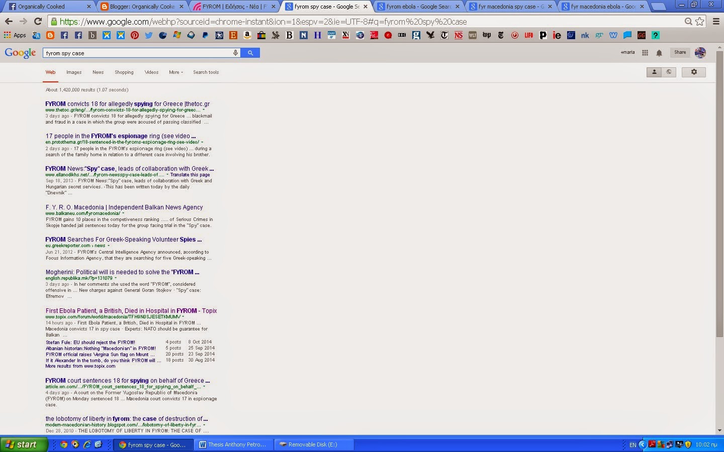Open 'FYROM convicts 18 for allegedly spying' result
The image size is (724, 452).
[127, 104]
